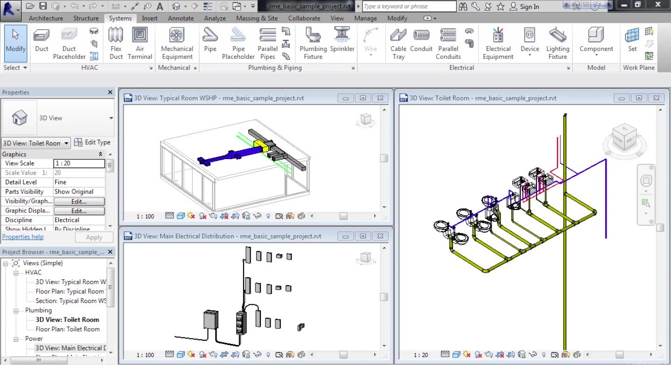
Task: Switch to the Massing & Site tab
Action: [257, 18]
